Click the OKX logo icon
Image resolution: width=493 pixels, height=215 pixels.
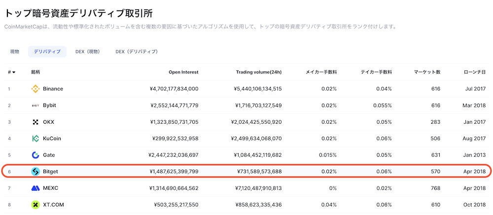click(x=35, y=122)
